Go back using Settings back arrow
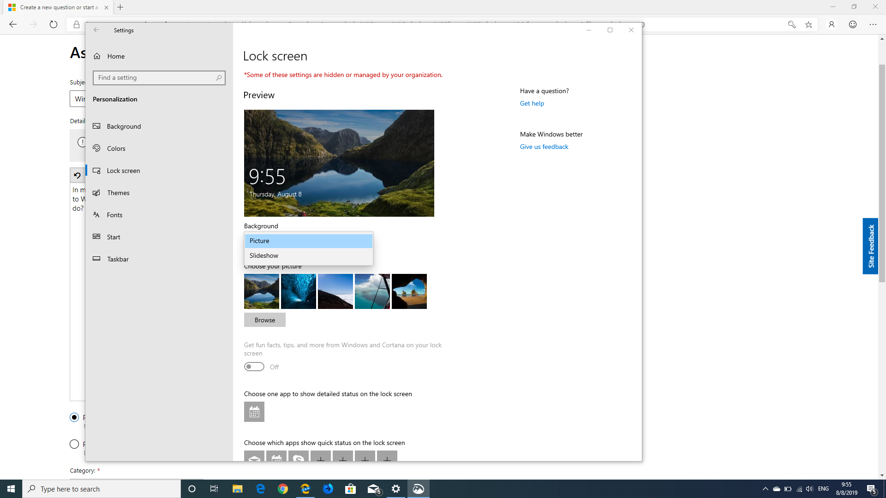This screenshot has height=498, width=886. tap(96, 30)
